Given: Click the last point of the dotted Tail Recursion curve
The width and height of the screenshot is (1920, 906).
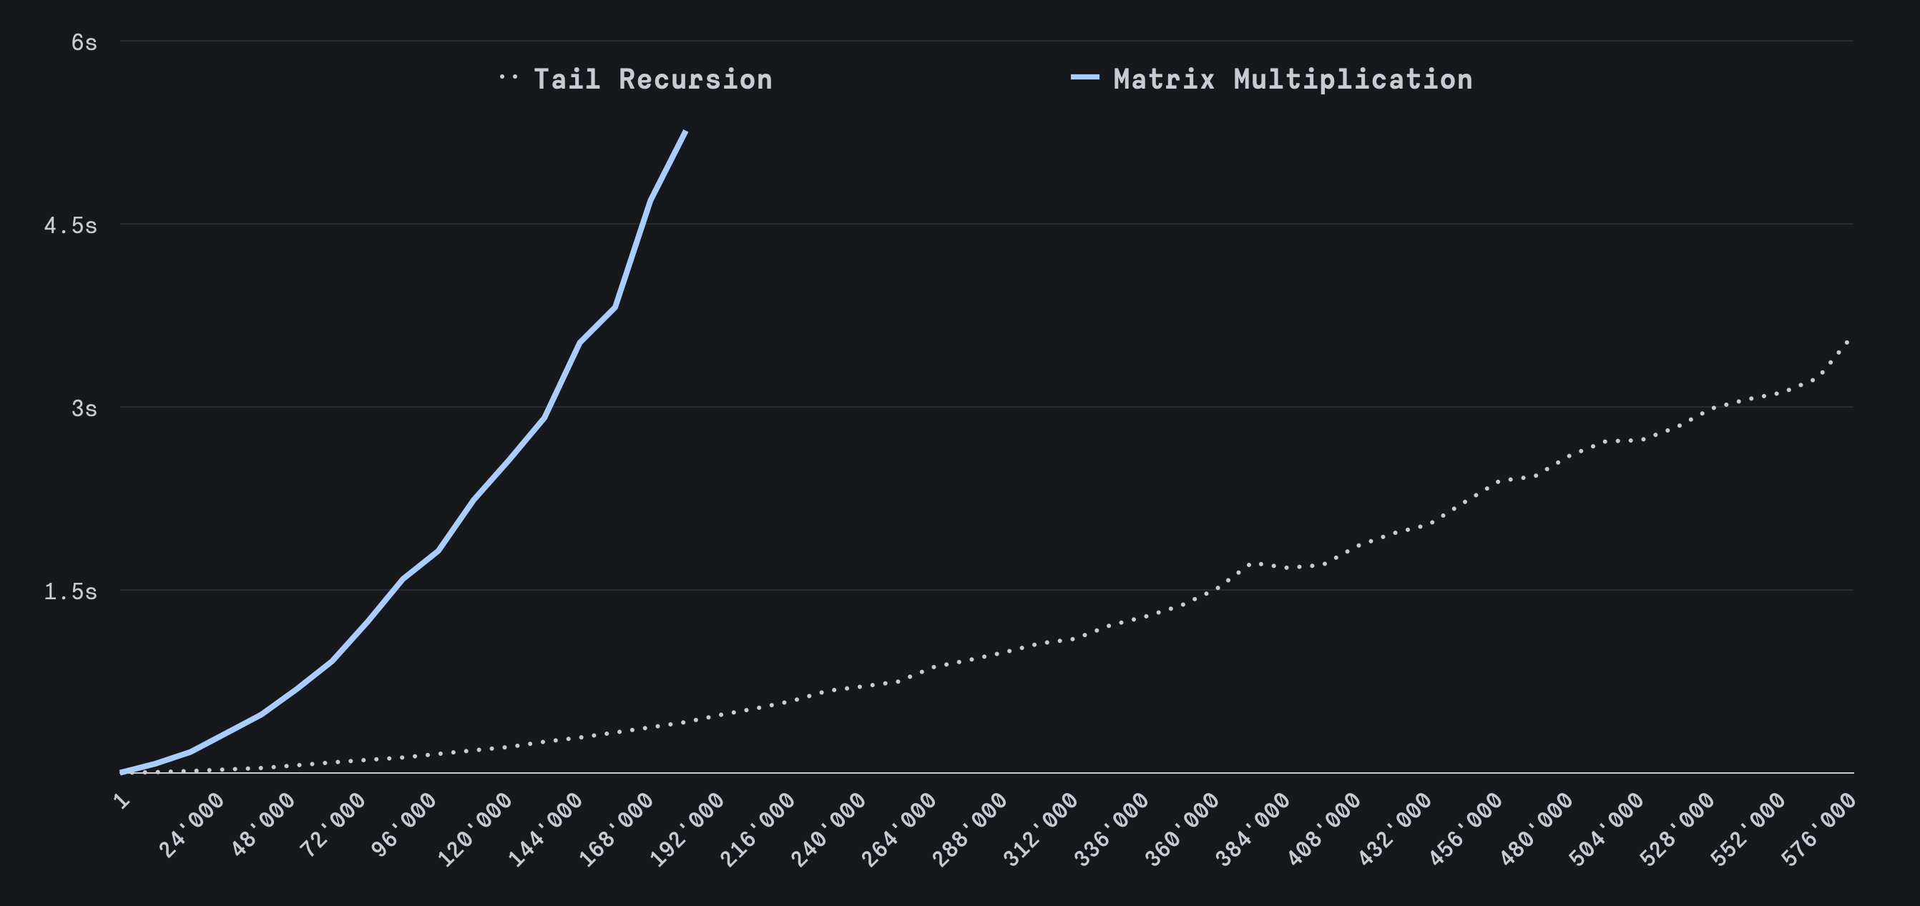Looking at the screenshot, I should (1848, 341).
